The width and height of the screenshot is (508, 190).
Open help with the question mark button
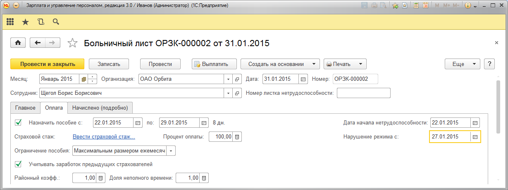tap(490, 64)
